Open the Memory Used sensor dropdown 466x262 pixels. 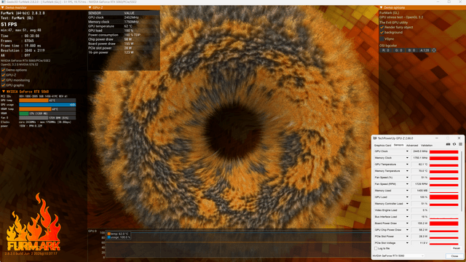pyautogui.click(x=407, y=191)
